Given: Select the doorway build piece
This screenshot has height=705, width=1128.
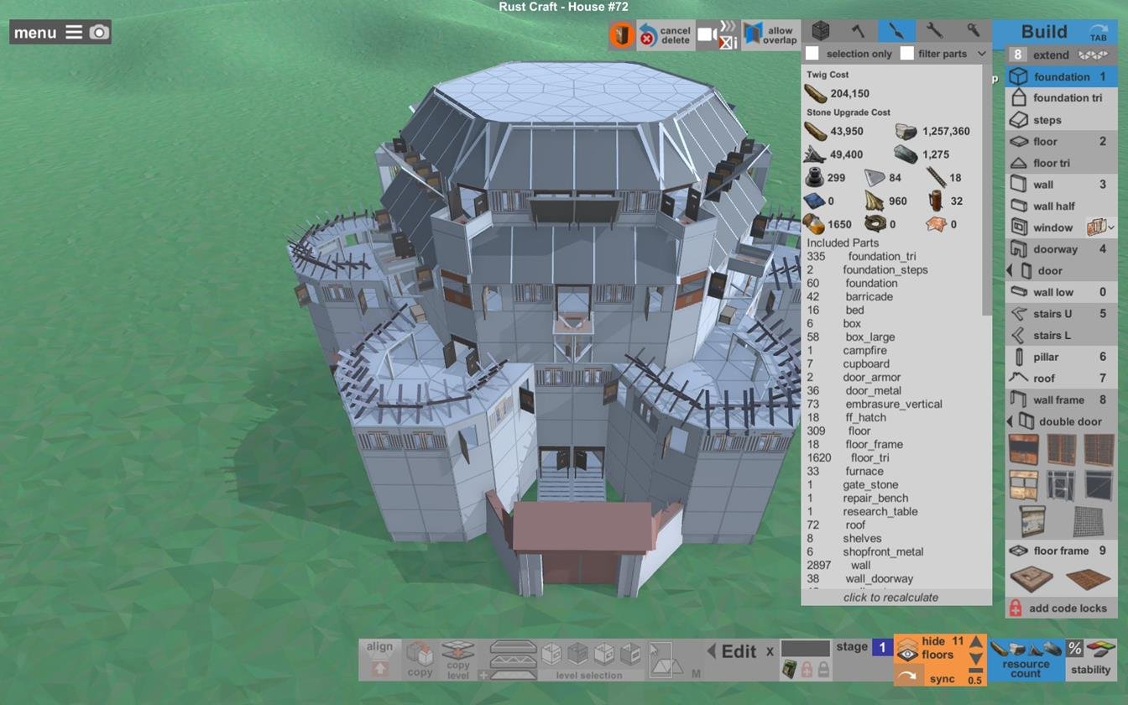Looking at the screenshot, I should 1062,249.
